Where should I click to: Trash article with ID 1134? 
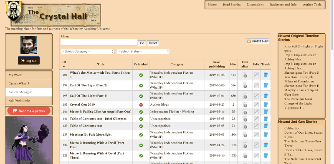pos(266,145)
